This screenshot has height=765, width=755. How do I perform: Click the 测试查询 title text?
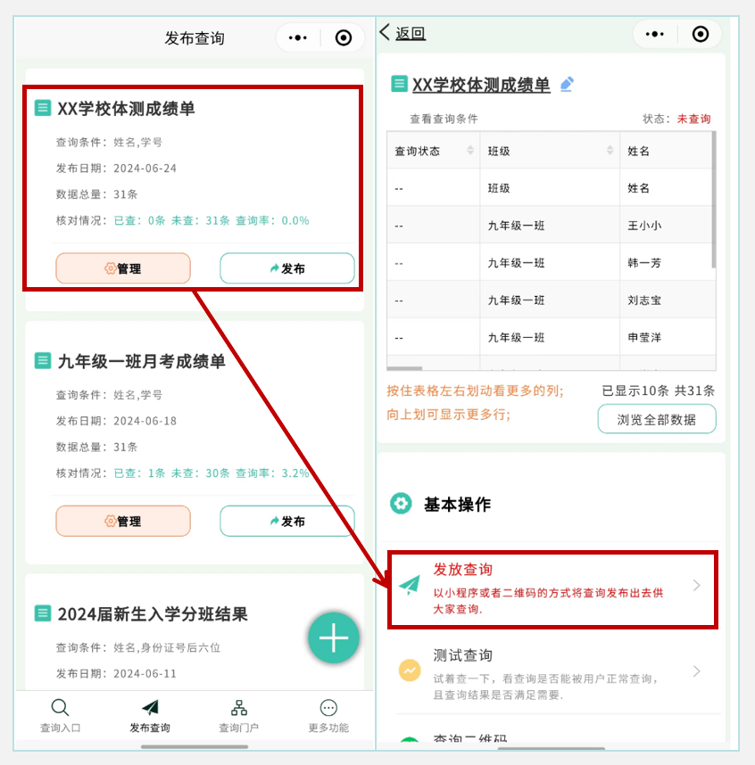[463, 655]
